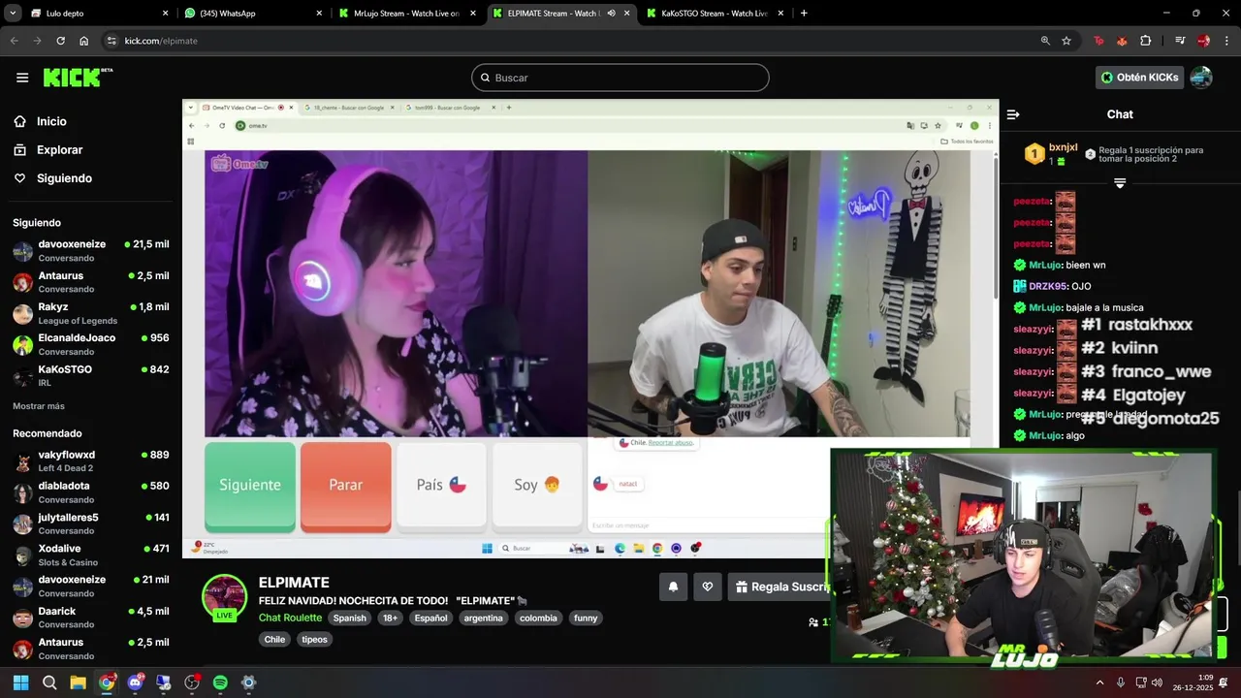Go to Inicio in the sidebar

coord(51,121)
